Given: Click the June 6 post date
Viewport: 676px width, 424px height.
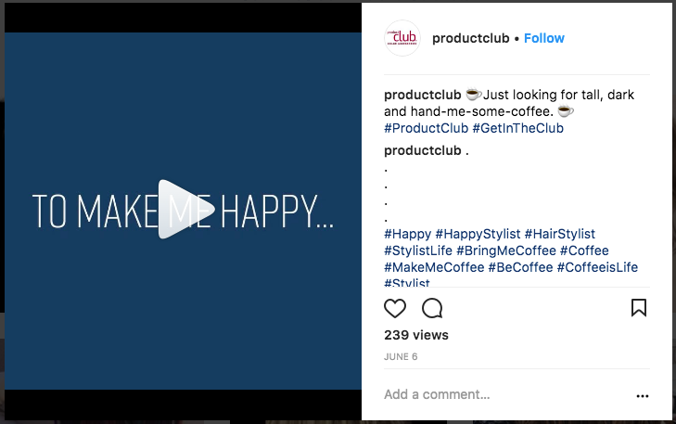Looking at the screenshot, I should coord(401,356).
